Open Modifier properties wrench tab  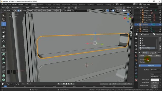point(136,63)
